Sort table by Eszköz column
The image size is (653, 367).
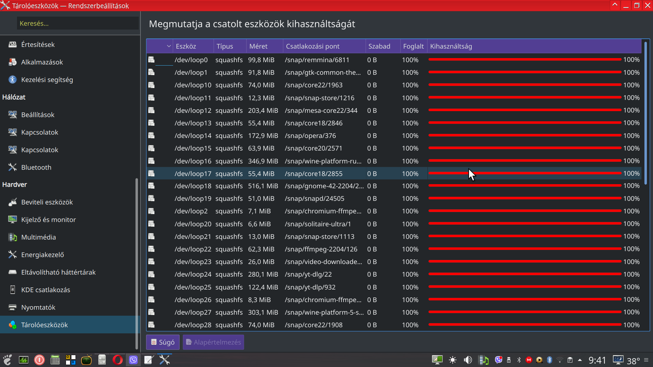click(x=193, y=46)
